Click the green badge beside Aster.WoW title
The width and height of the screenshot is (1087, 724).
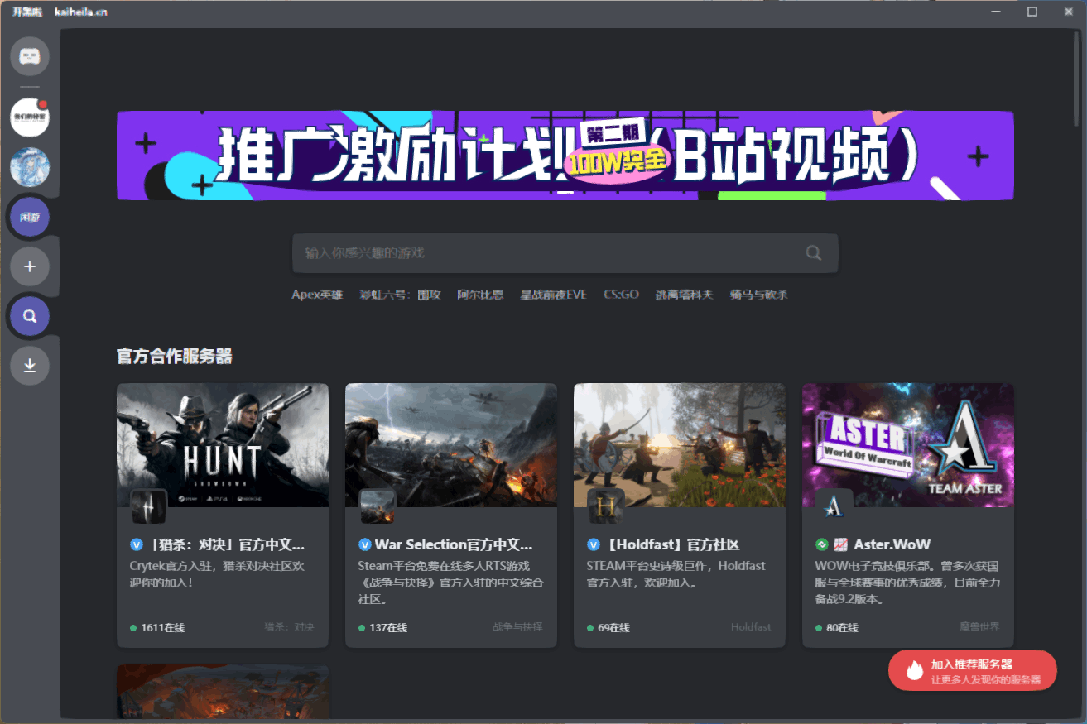[822, 544]
